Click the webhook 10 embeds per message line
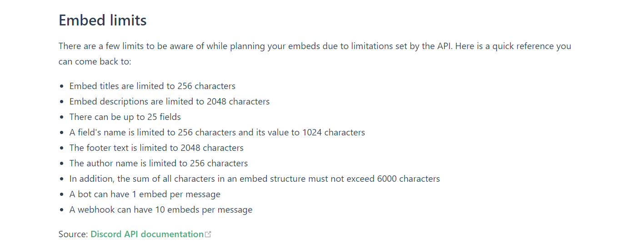 pos(161,209)
